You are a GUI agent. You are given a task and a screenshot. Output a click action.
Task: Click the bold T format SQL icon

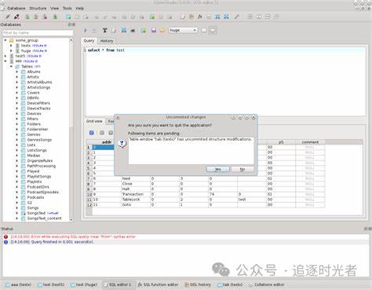[x=104, y=31]
